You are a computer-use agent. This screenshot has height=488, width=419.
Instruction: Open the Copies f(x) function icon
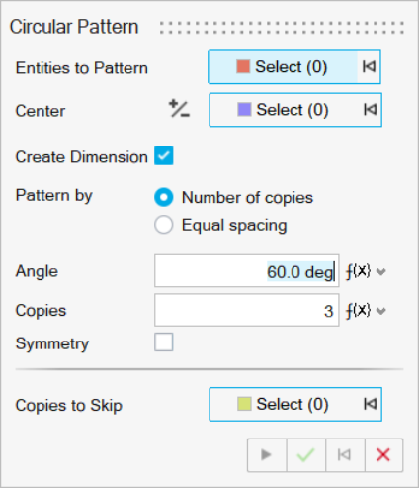pyautogui.click(x=358, y=311)
